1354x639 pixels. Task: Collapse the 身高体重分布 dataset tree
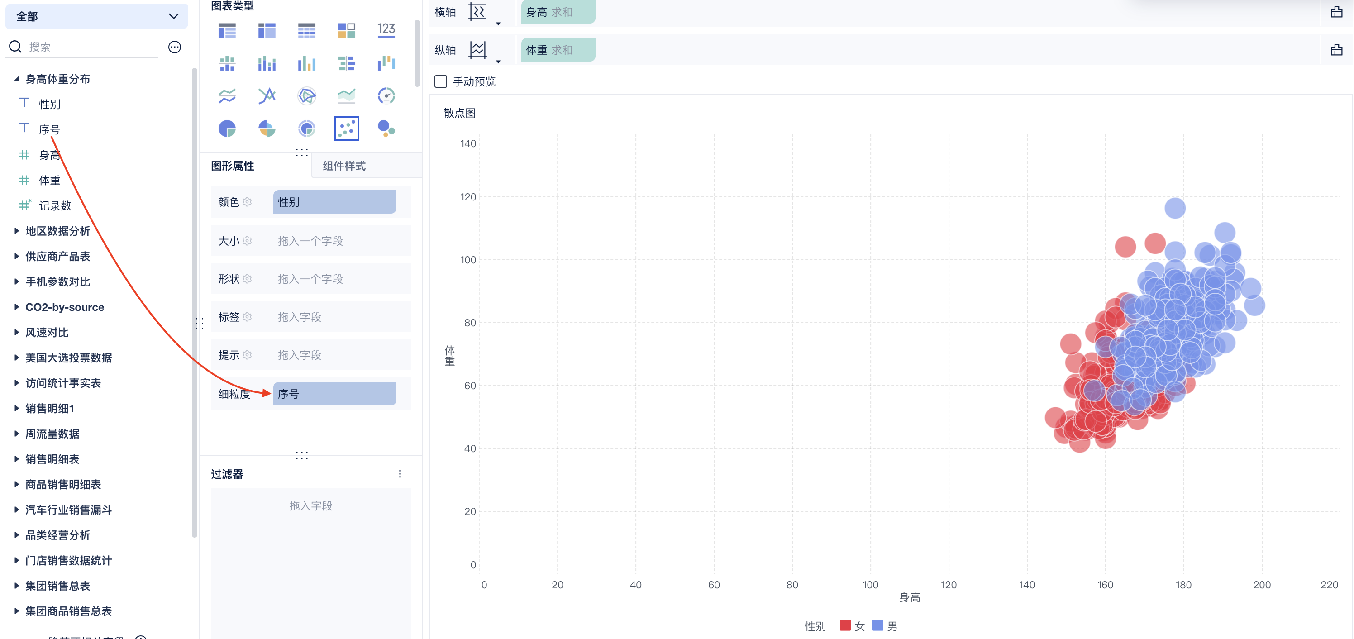tap(16, 79)
